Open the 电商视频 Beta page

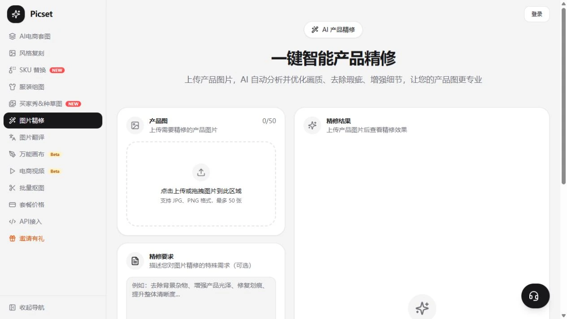[x=53, y=171]
